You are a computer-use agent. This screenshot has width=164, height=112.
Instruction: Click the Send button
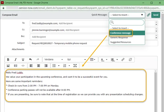(156, 15)
